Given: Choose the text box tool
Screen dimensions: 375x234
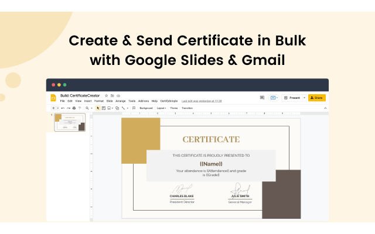Looking at the screenshot, I should point(104,108).
